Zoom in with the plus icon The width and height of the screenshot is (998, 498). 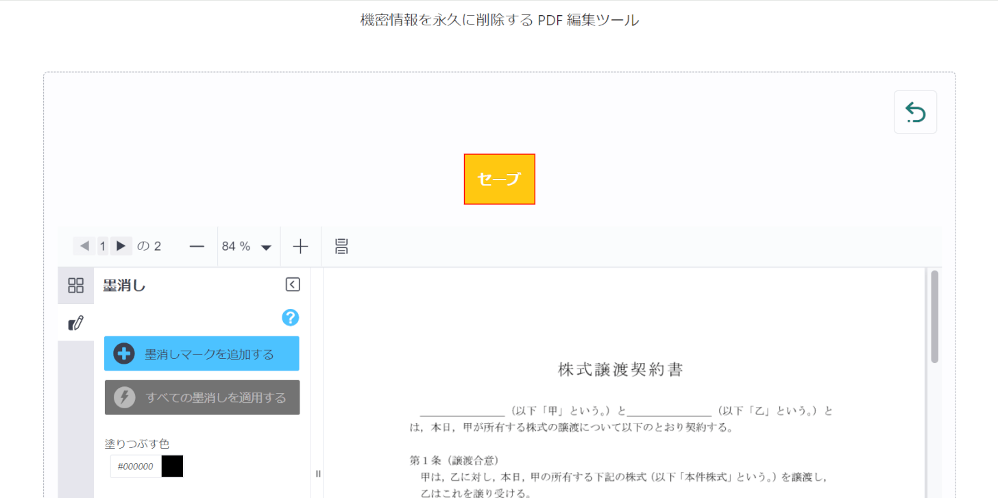pos(301,247)
